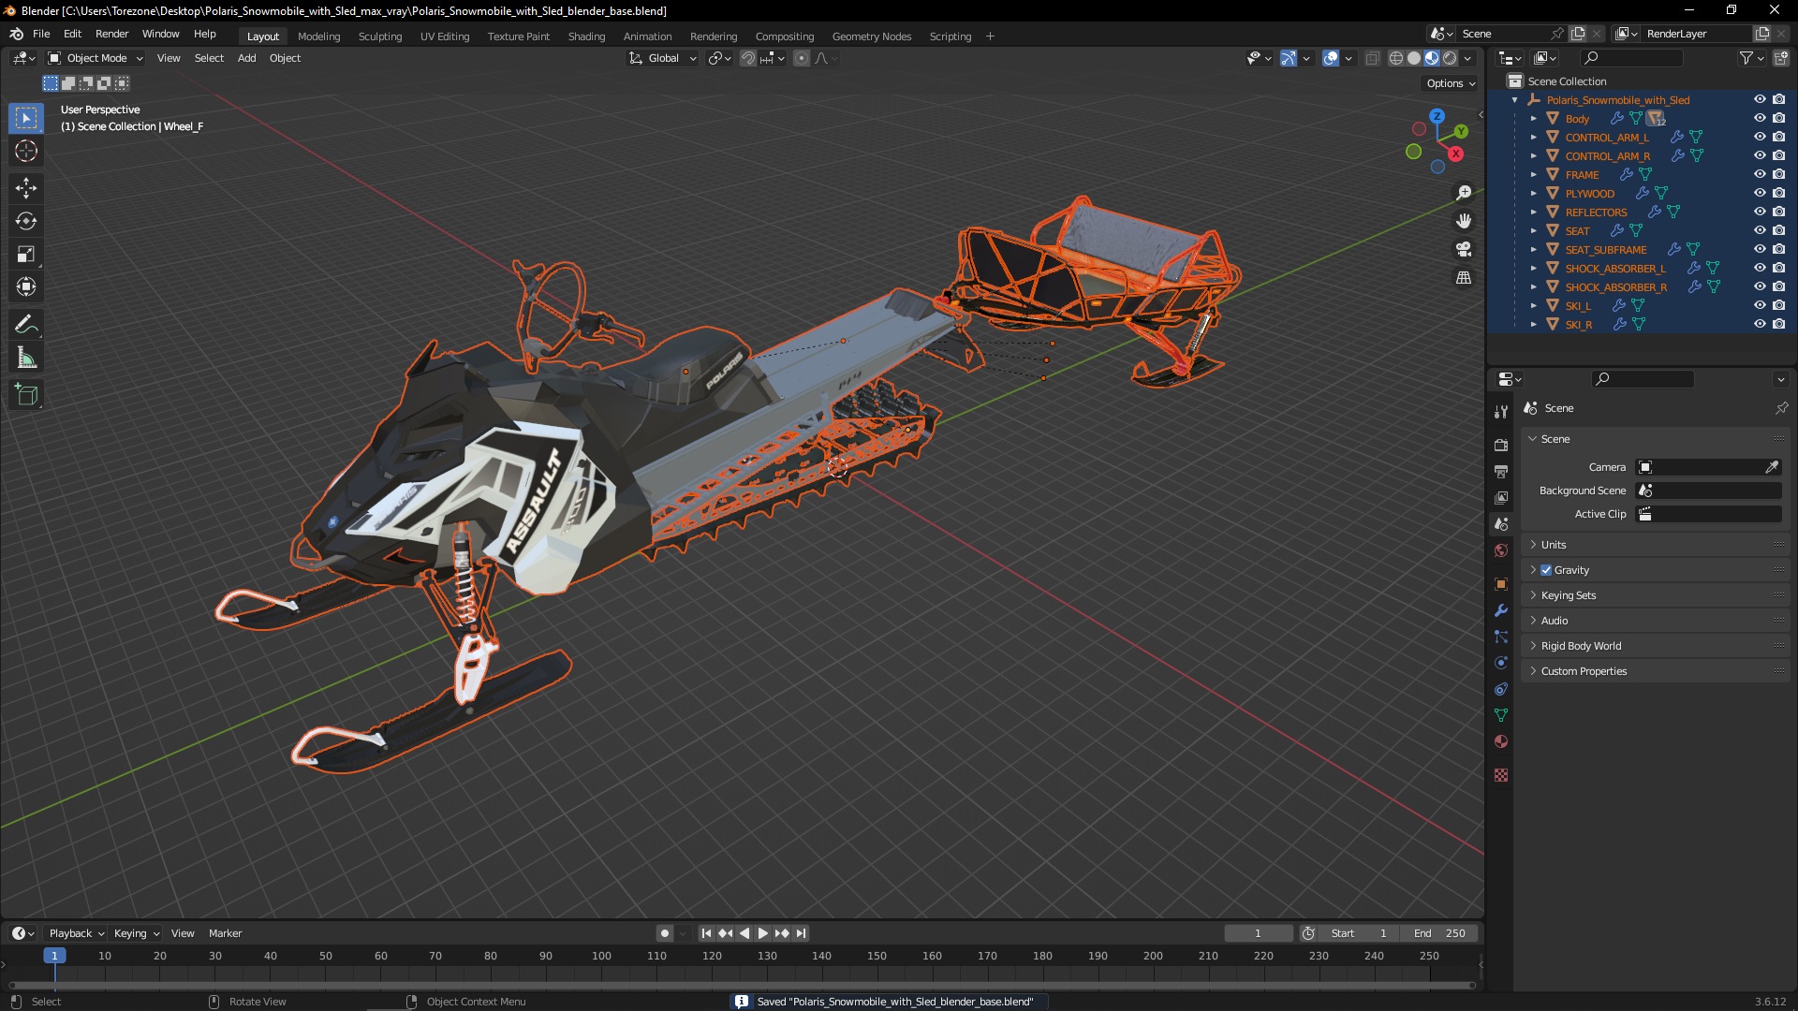The width and height of the screenshot is (1798, 1011).
Task: Open the Tool properties tab
Action: 1501,412
